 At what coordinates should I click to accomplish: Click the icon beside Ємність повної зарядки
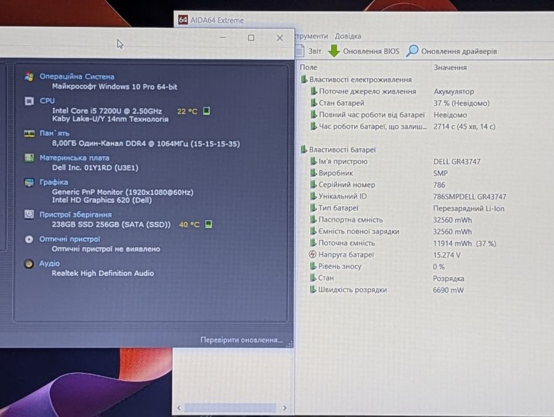(x=313, y=232)
